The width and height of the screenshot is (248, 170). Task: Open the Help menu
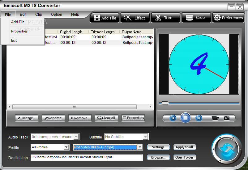click(x=75, y=15)
